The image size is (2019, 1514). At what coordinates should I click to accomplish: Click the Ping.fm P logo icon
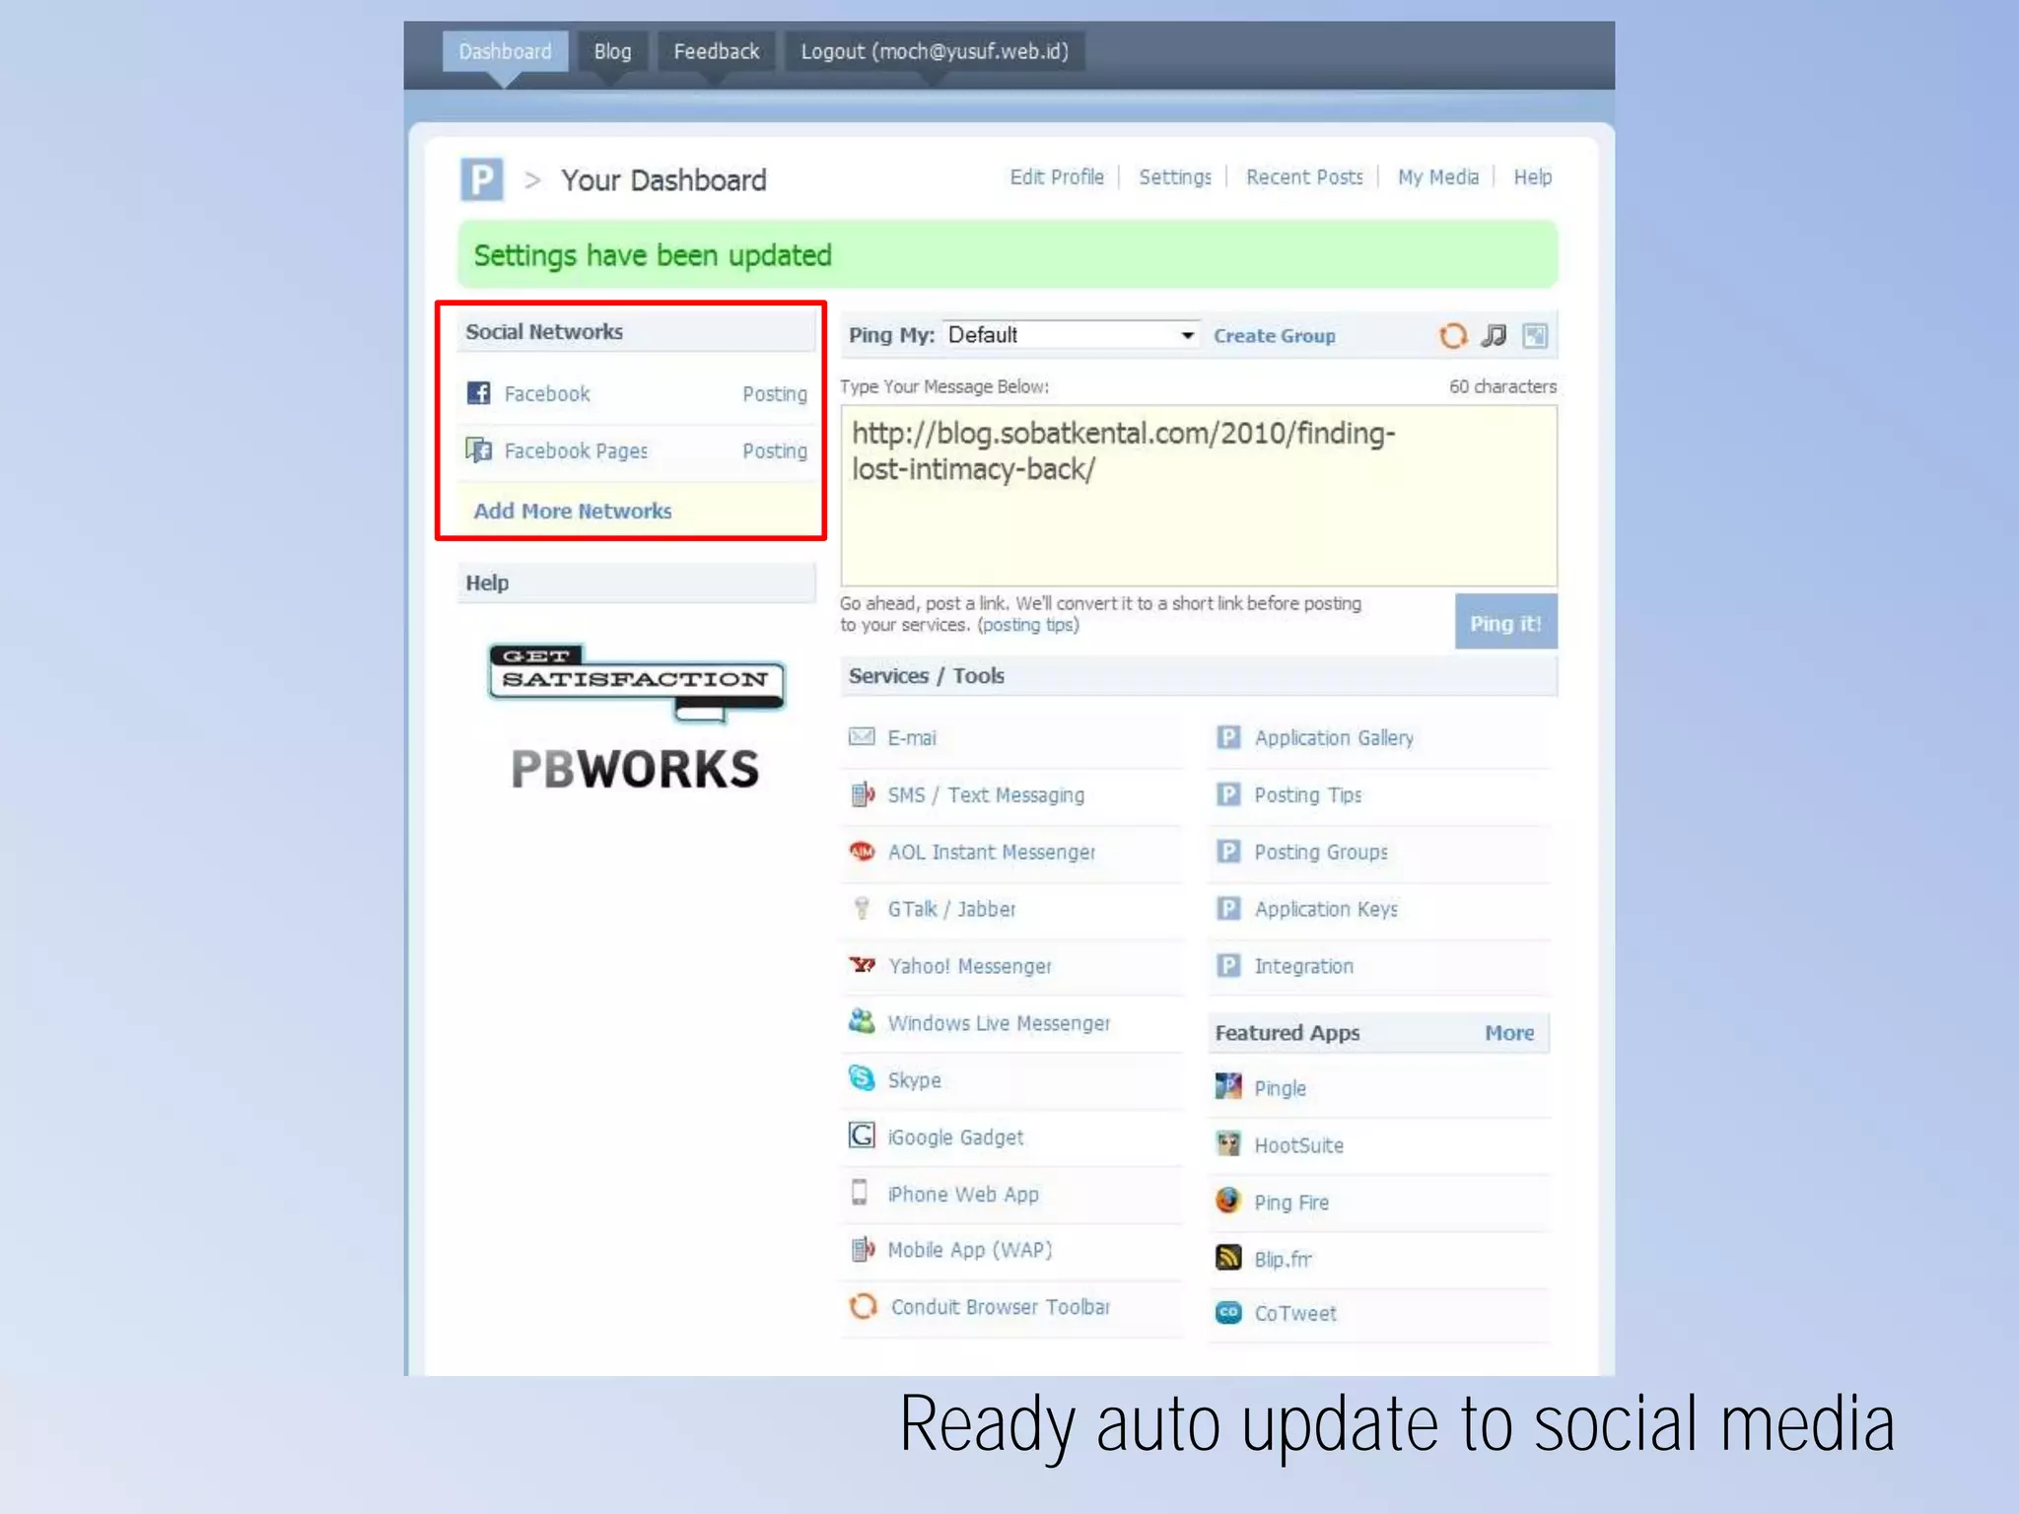(x=482, y=179)
